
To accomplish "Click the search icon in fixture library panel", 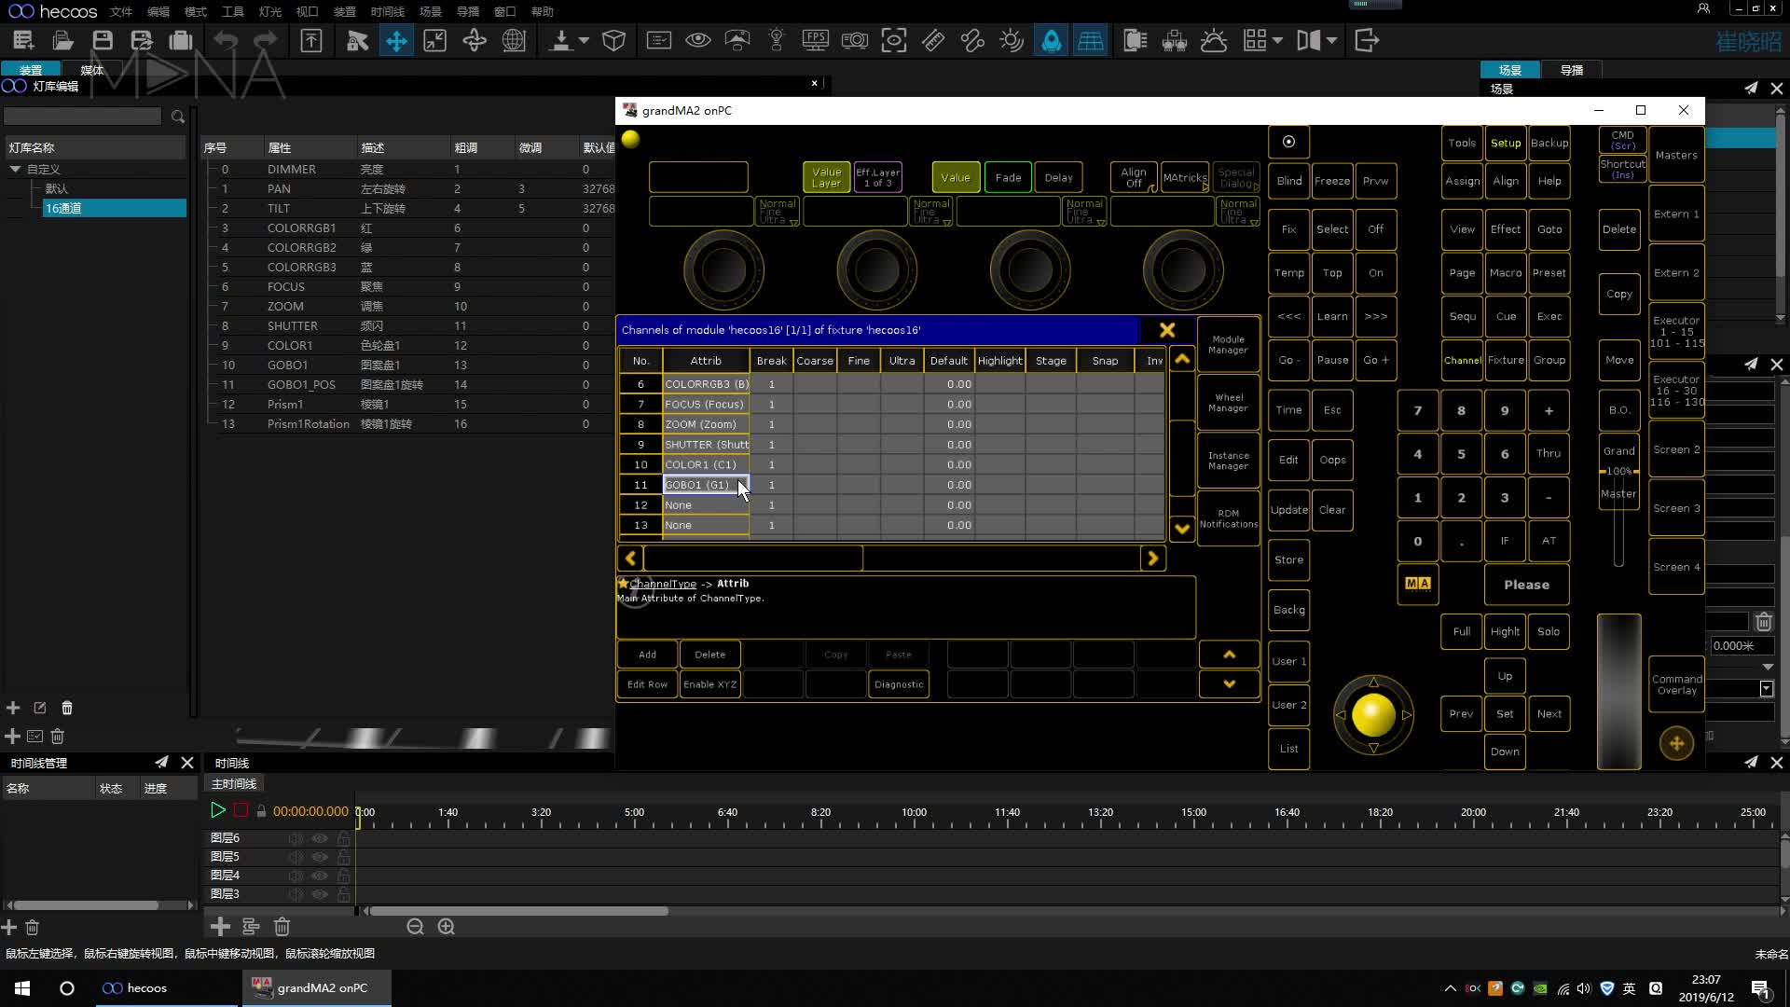I will [178, 117].
